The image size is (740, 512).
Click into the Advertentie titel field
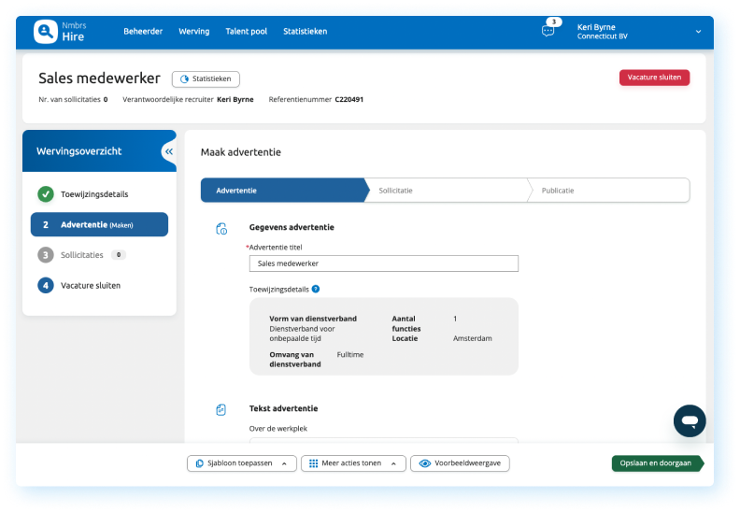tap(384, 263)
